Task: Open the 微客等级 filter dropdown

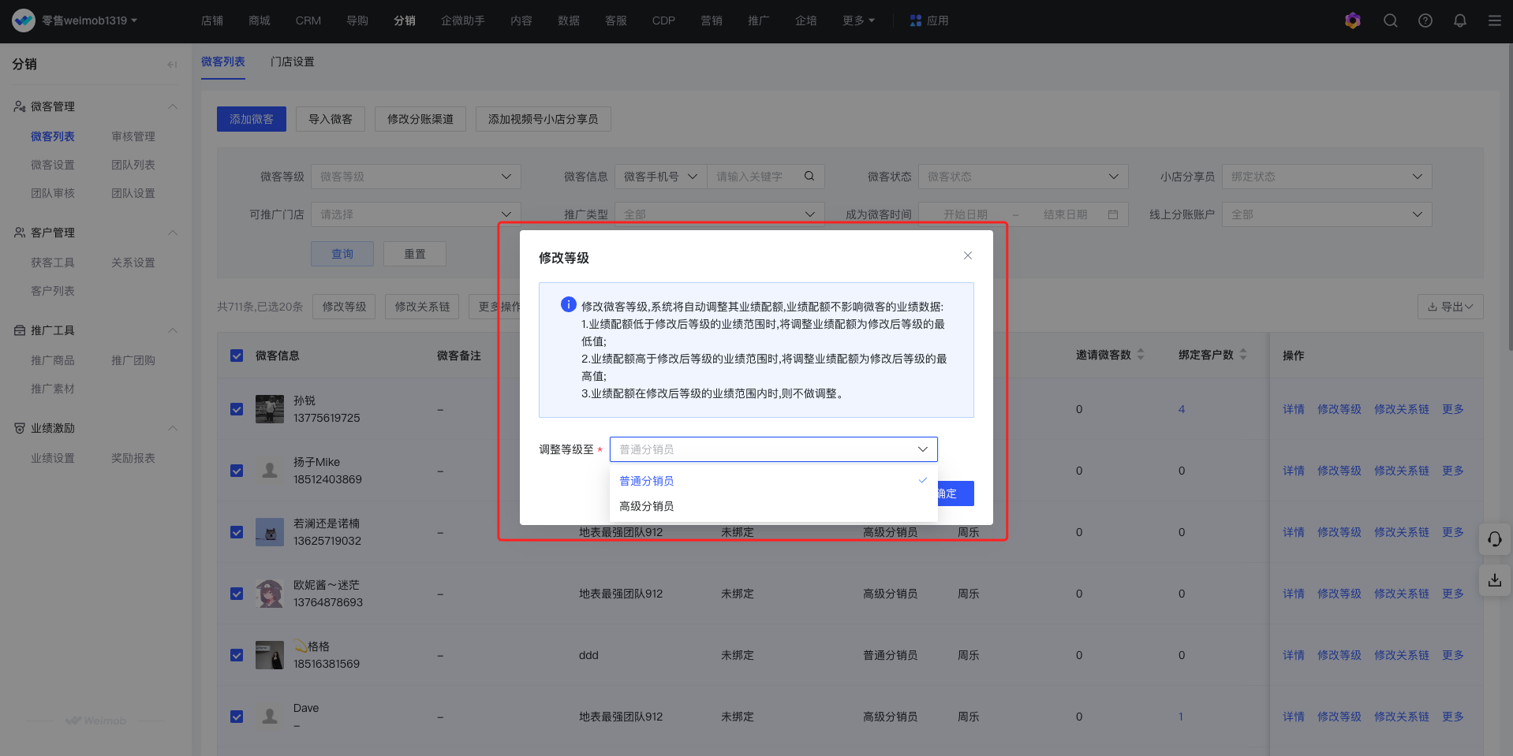Action: (x=416, y=177)
